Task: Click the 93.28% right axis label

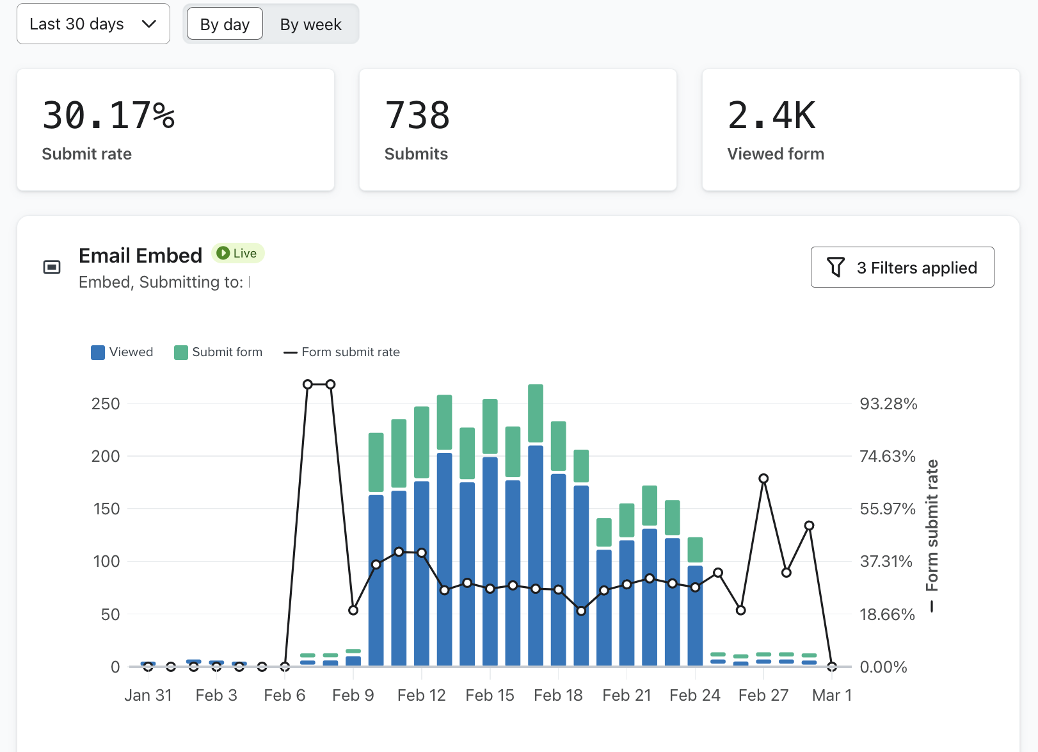Action: pyautogui.click(x=888, y=404)
